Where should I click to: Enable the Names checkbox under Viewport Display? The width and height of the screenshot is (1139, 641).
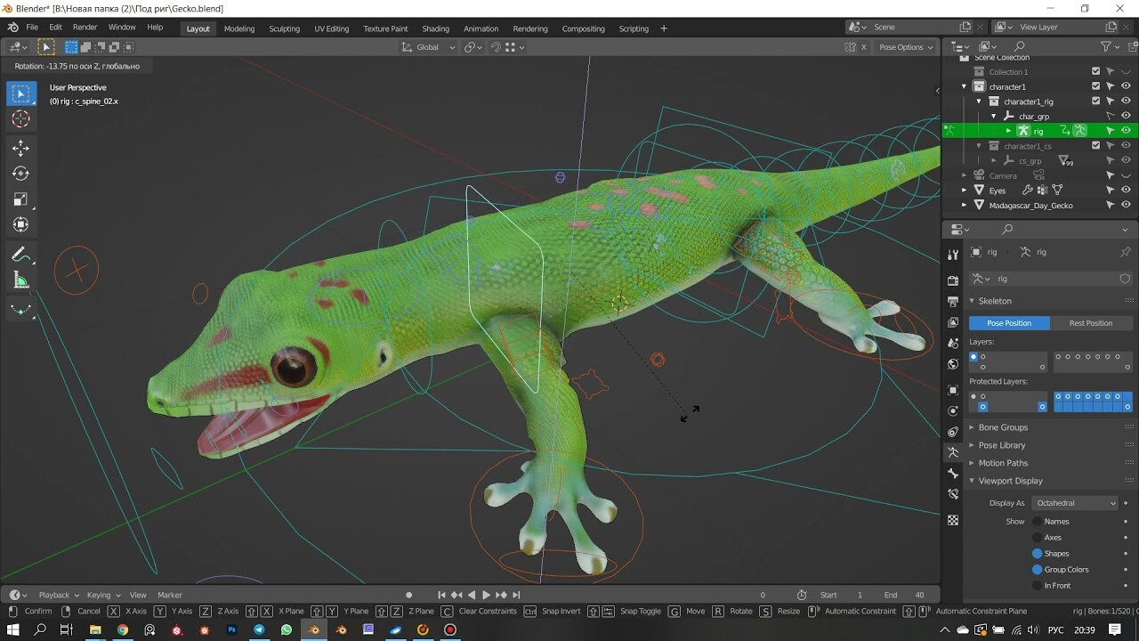[1038, 521]
